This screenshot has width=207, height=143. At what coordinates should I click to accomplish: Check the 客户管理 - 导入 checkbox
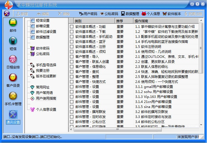[x=72, y=57]
